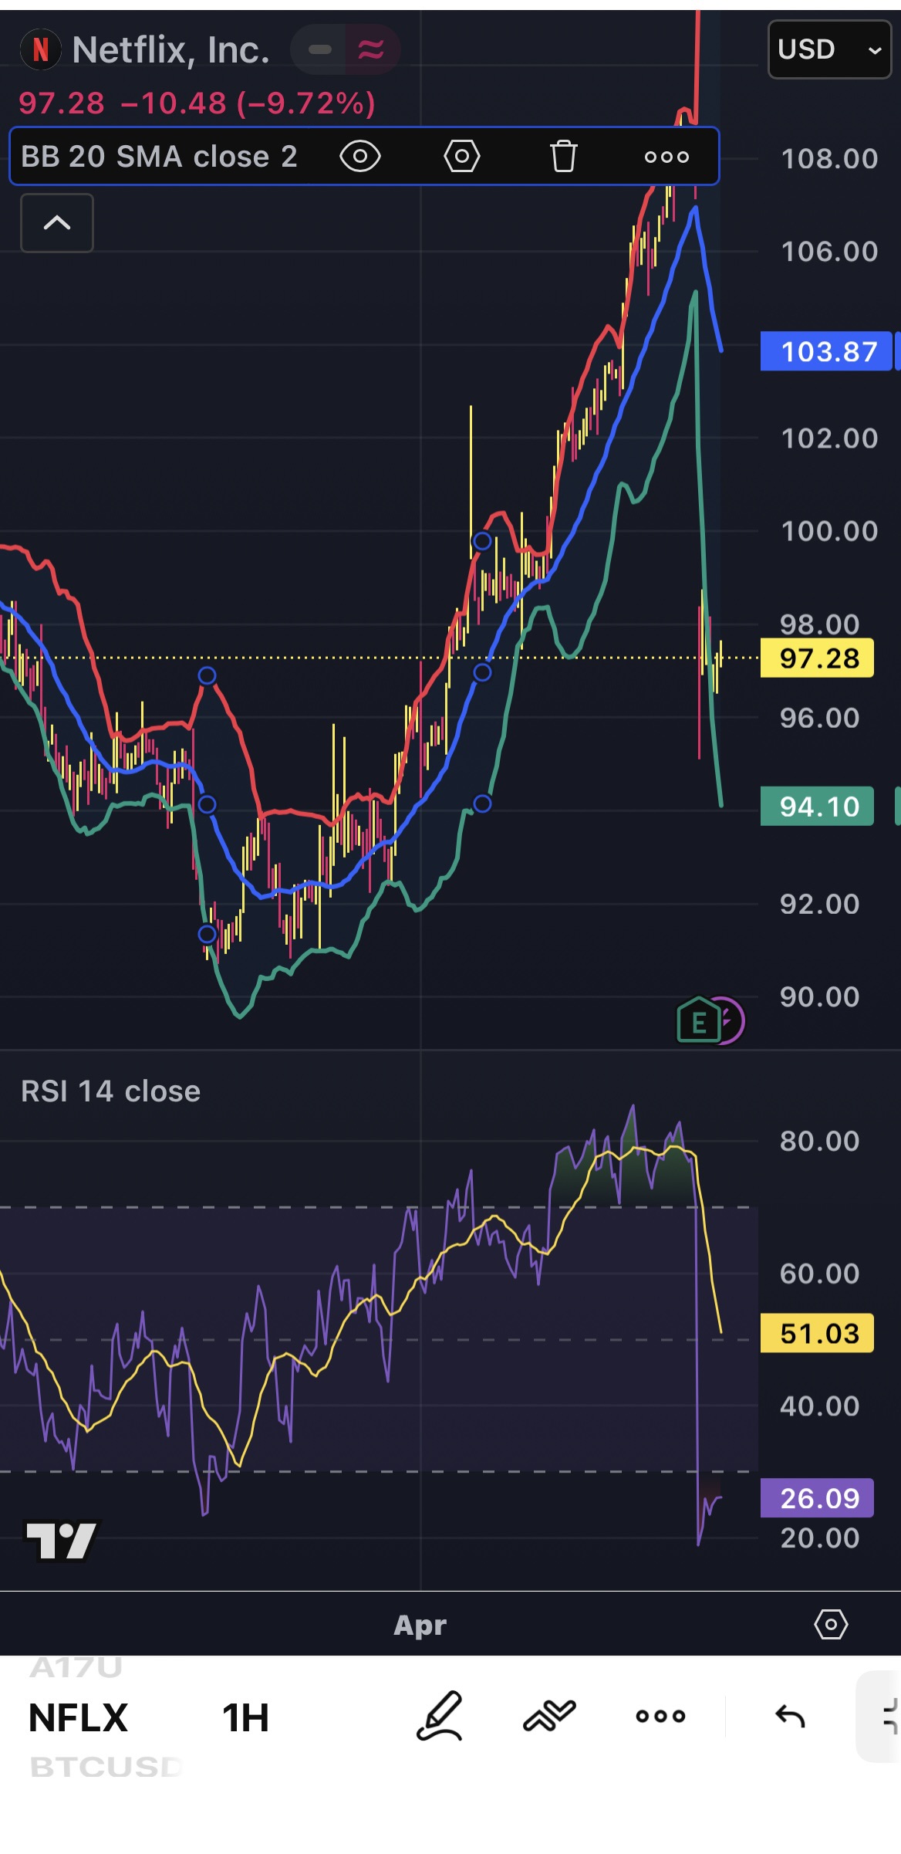The width and height of the screenshot is (901, 1854).
Task: Undo the last action
Action: (x=790, y=1717)
